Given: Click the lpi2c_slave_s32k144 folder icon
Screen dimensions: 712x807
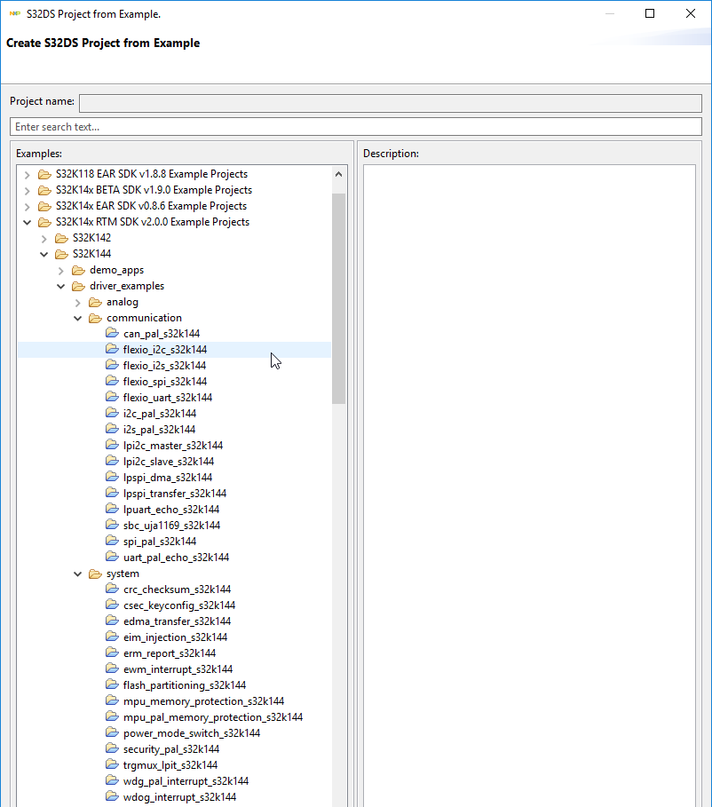Looking at the screenshot, I should point(112,461).
